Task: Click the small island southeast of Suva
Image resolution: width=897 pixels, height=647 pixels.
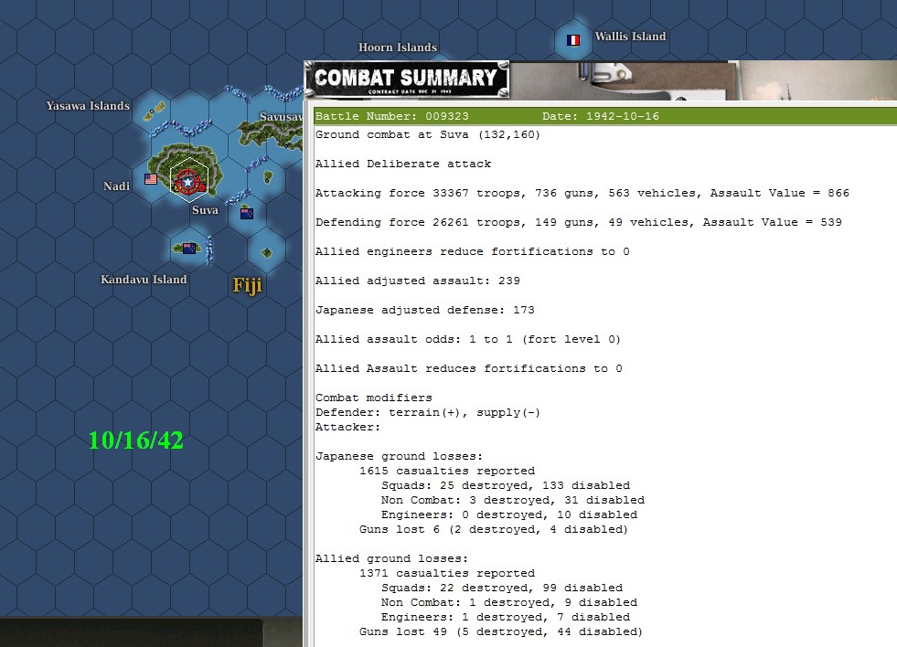Action: (267, 252)
